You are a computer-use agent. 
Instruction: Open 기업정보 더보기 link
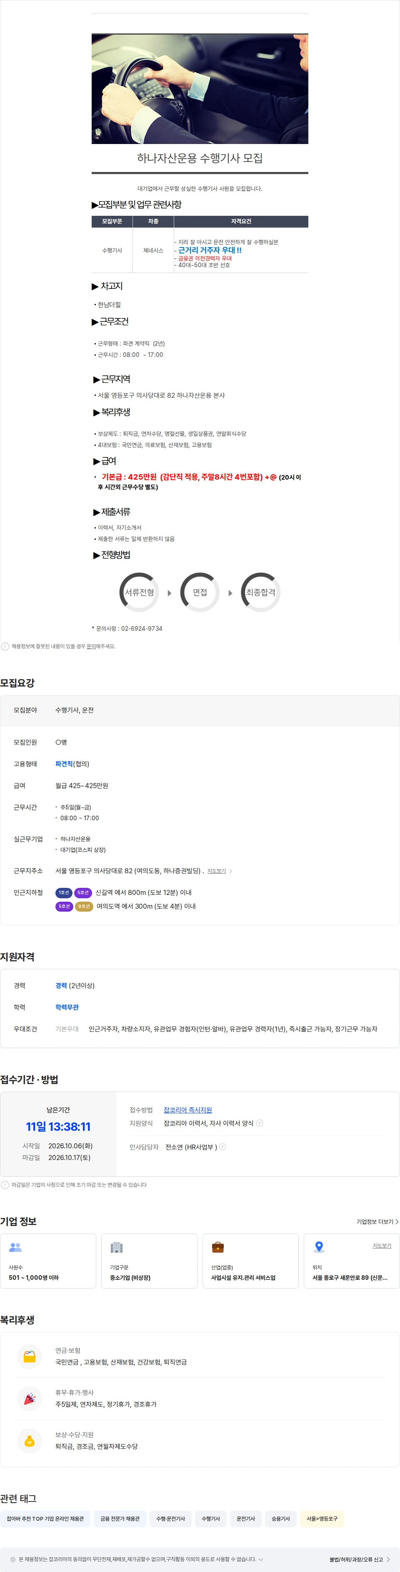377,1222
